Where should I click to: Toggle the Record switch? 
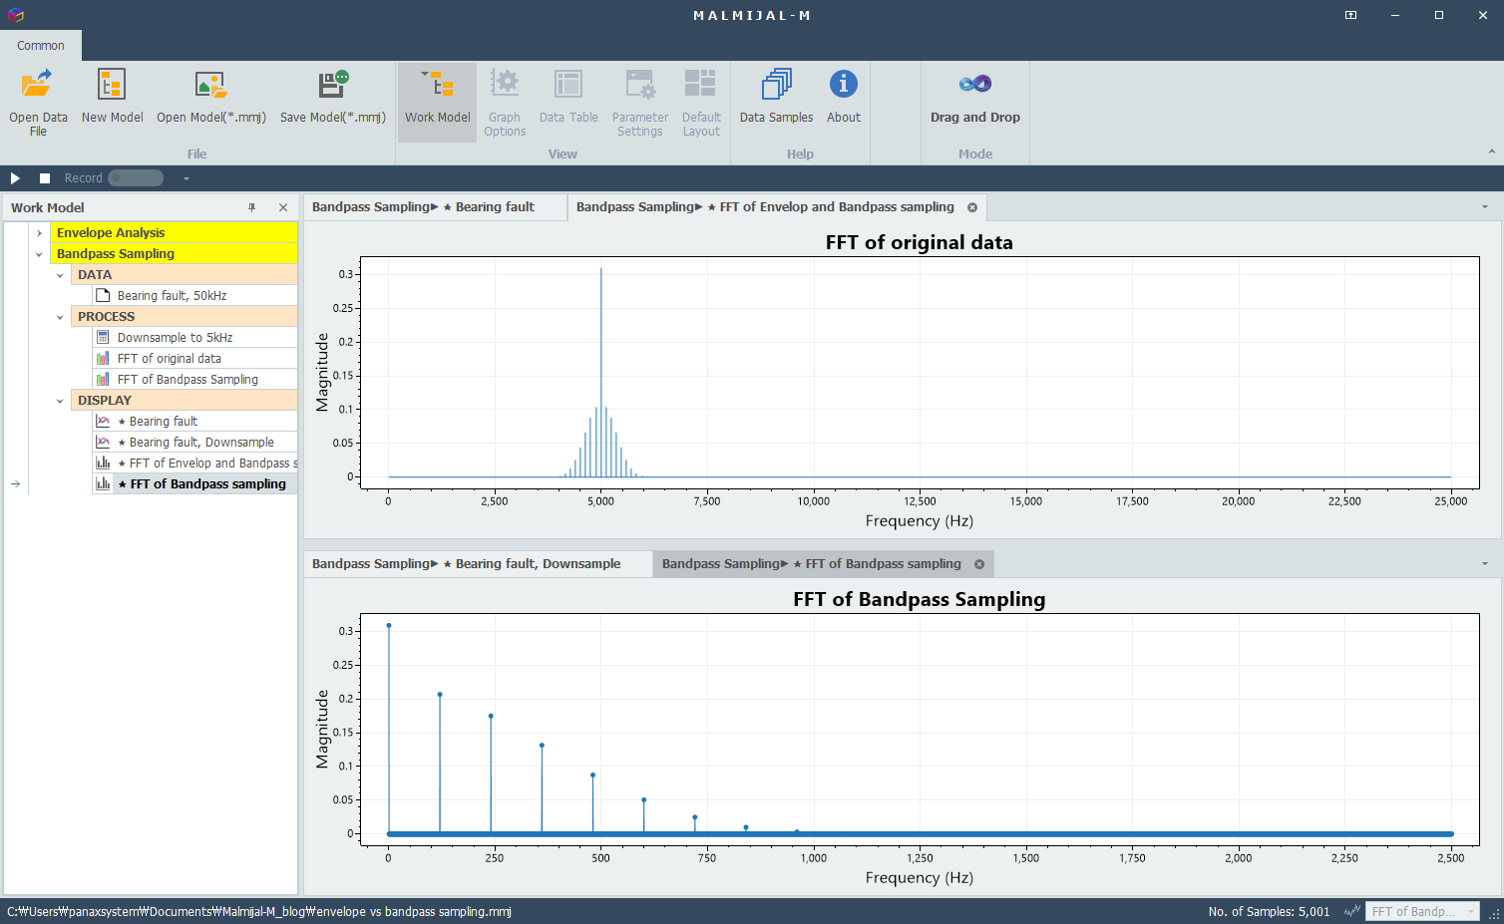pyautogui.click(x=136, y=178)
